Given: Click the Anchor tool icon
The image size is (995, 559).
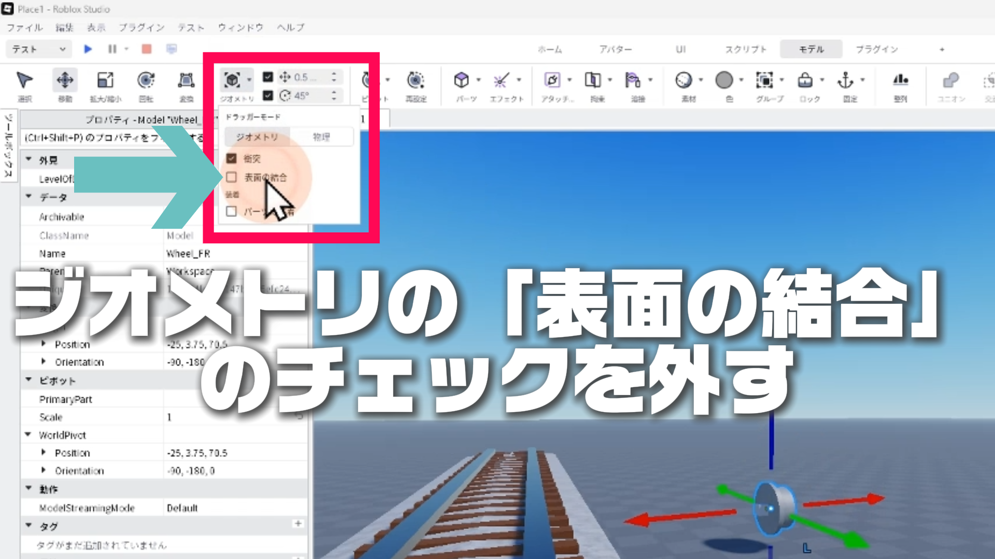Looking at the screenshot, I should 845,80.
